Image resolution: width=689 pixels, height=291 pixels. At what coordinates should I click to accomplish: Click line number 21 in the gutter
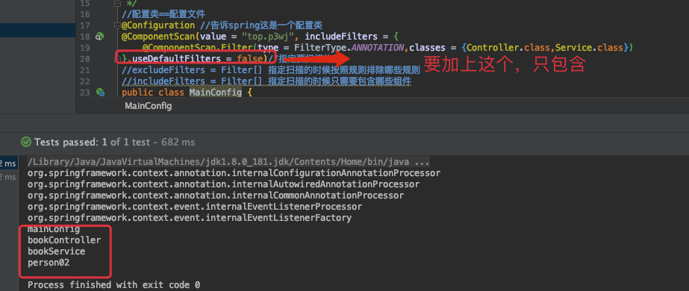[85, 70]
